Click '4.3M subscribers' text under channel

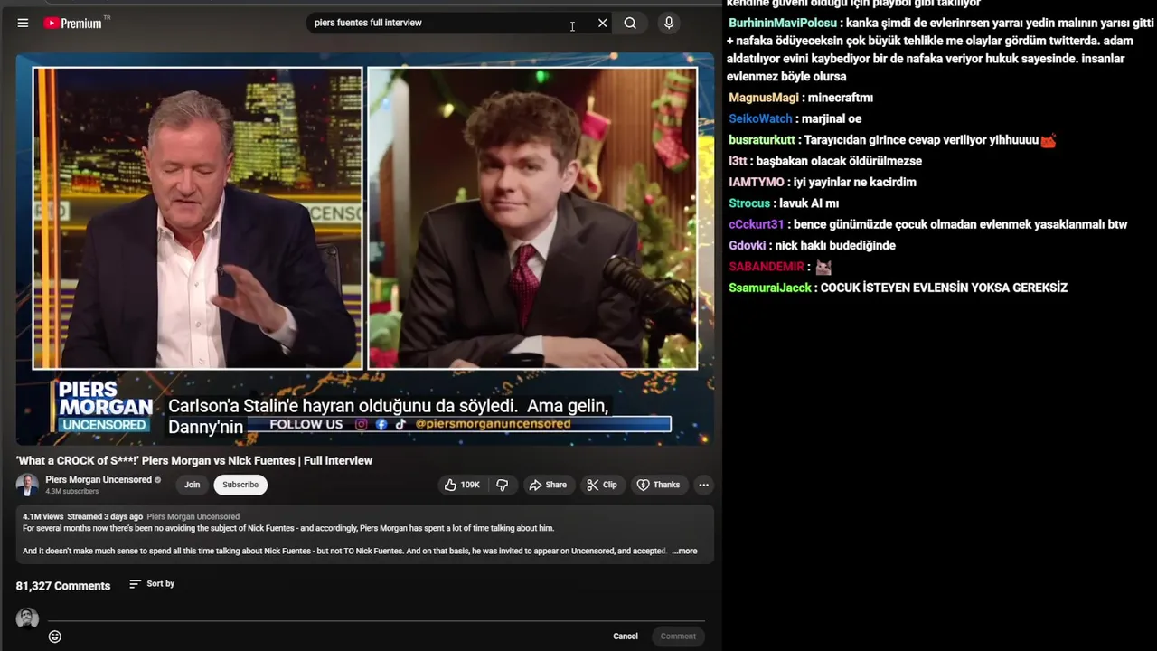(72, 492)
